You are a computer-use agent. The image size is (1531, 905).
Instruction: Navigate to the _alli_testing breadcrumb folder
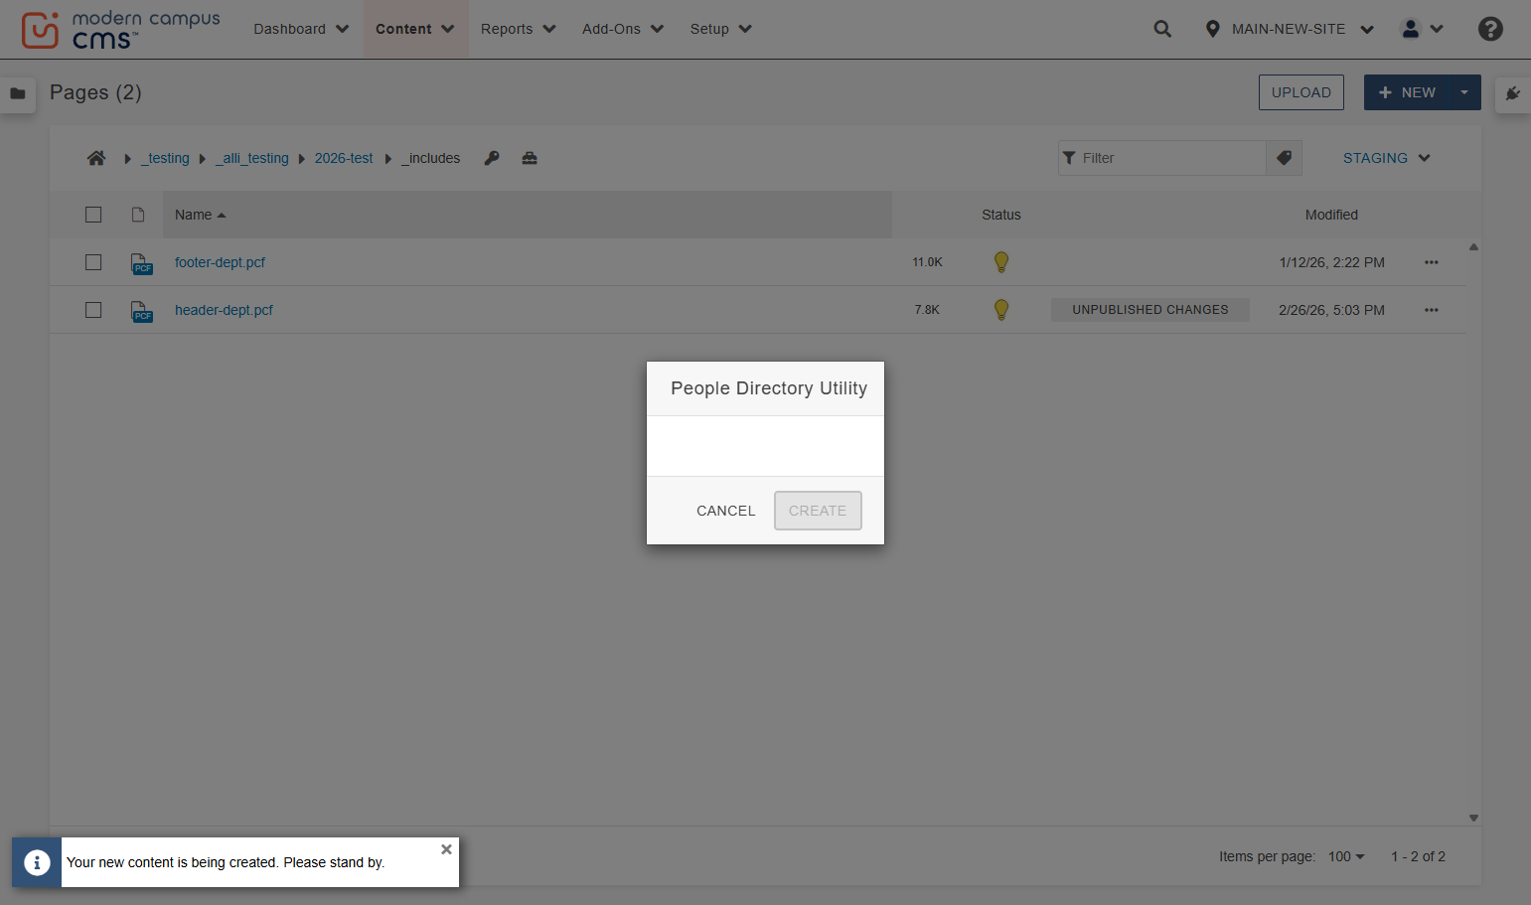pyautogui.click(x=252, y=158)
